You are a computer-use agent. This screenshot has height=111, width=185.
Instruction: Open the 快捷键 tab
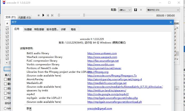point(28,29)
